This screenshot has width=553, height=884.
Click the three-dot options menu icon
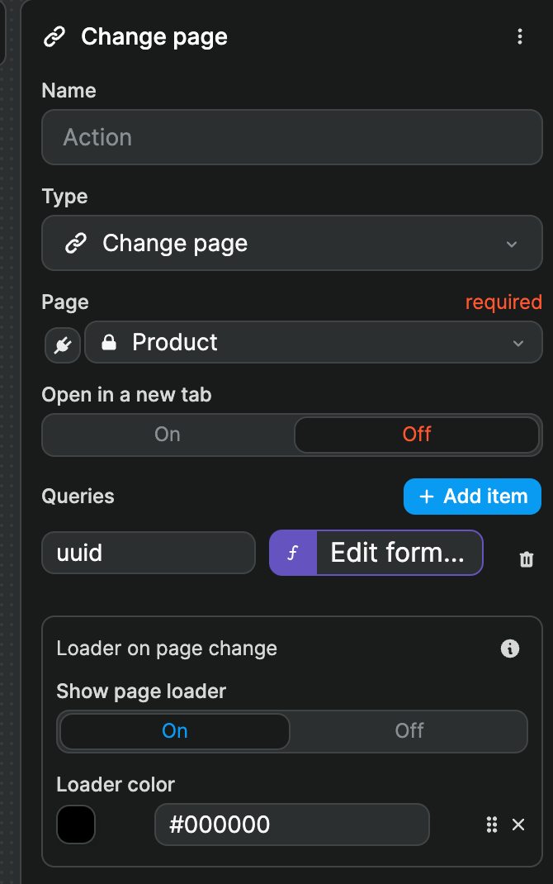(x=519, y=36)
